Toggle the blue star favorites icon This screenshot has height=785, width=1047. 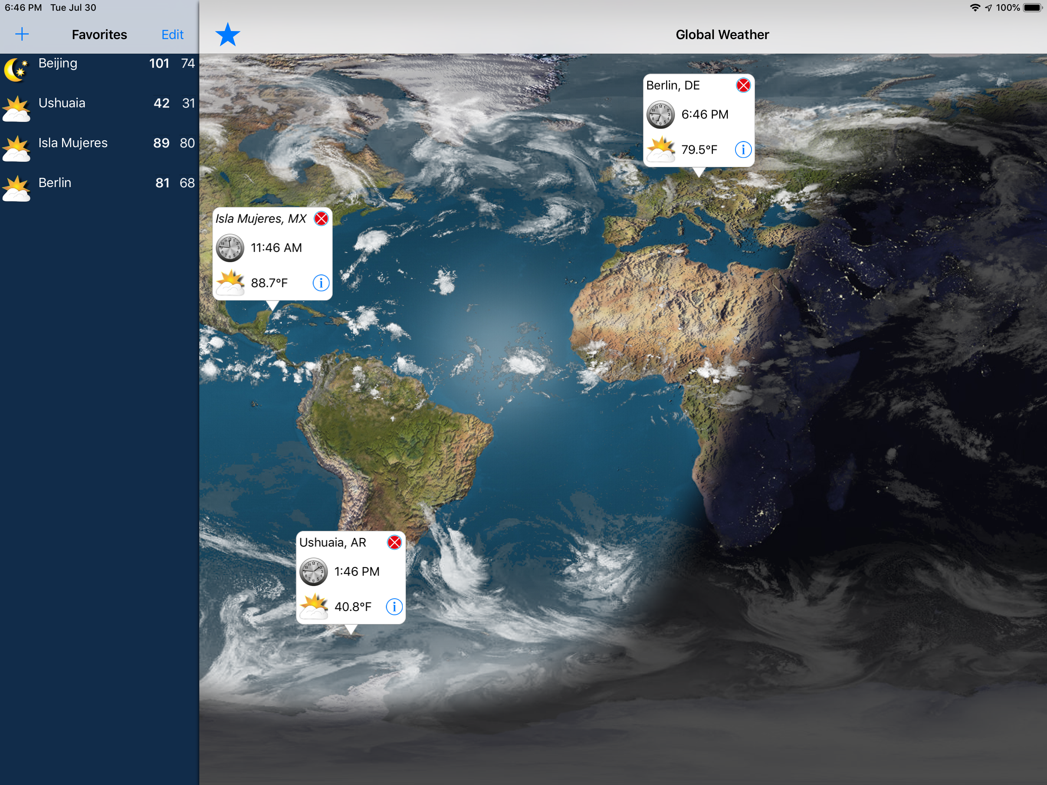point(228,34)
